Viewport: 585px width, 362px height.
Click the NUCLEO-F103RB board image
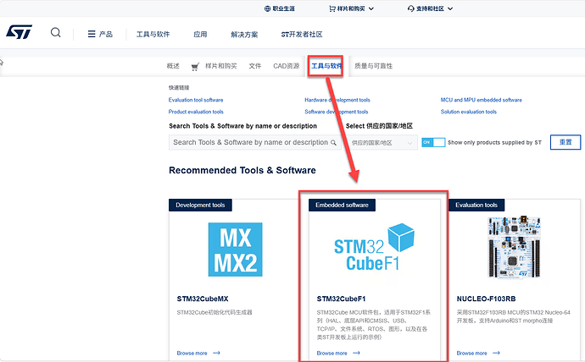pyautogui.click(x=514, y=247)
